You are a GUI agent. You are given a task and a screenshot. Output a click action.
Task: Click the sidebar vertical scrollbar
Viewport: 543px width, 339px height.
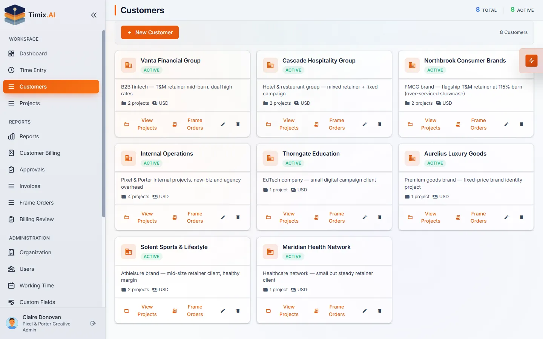104,124
